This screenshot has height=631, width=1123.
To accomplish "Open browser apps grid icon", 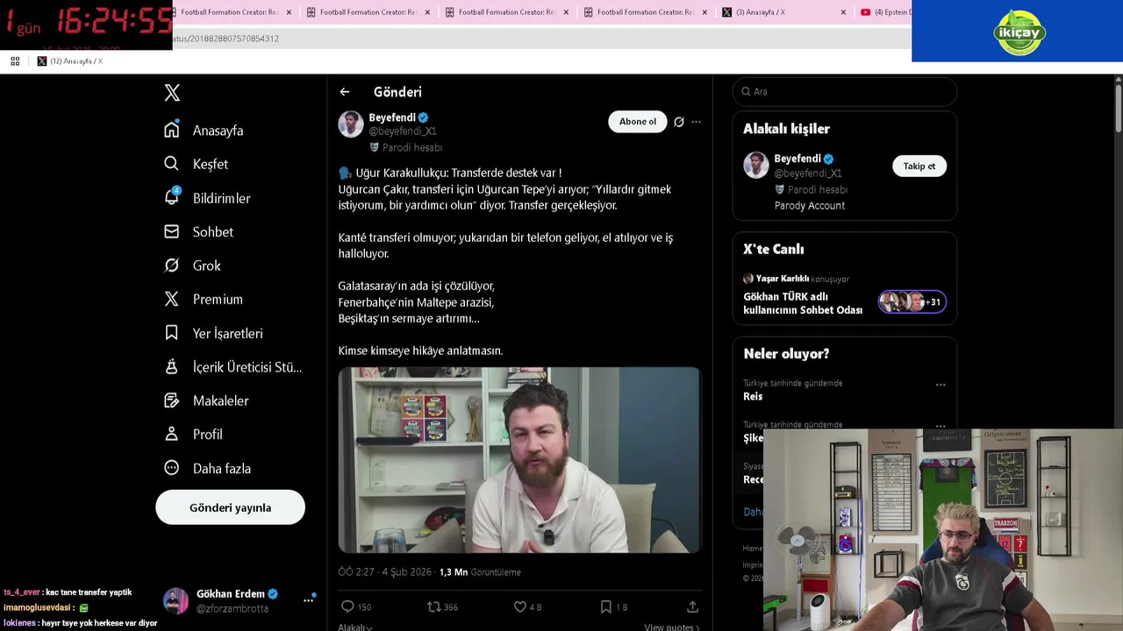I will (15, 61).
